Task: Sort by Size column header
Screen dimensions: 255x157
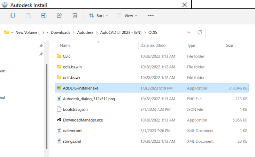Action: pyautogui.click(x=229, y=46)
